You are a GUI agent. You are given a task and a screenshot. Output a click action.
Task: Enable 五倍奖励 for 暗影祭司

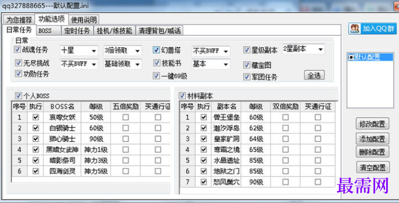tap(126, 160)
